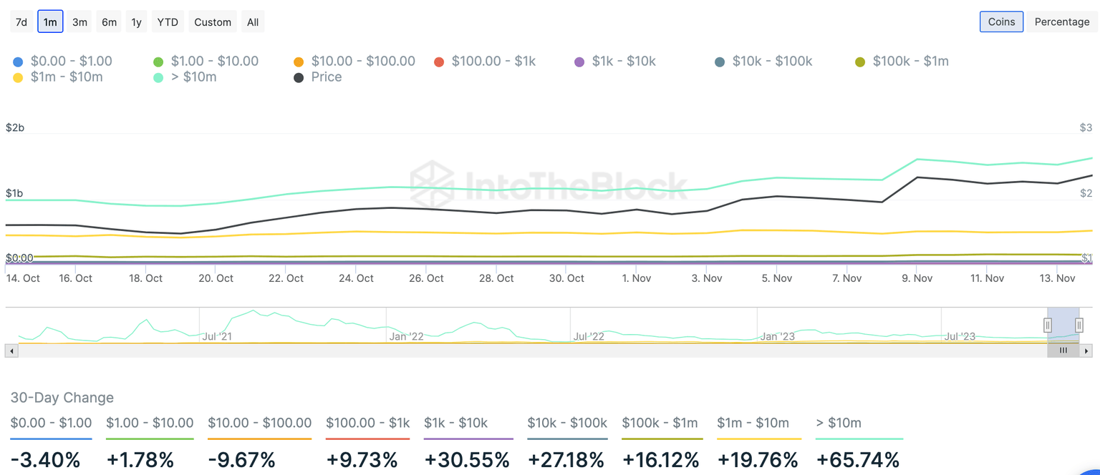
Task: Select the 1y time range
Action: coord(136,21)
